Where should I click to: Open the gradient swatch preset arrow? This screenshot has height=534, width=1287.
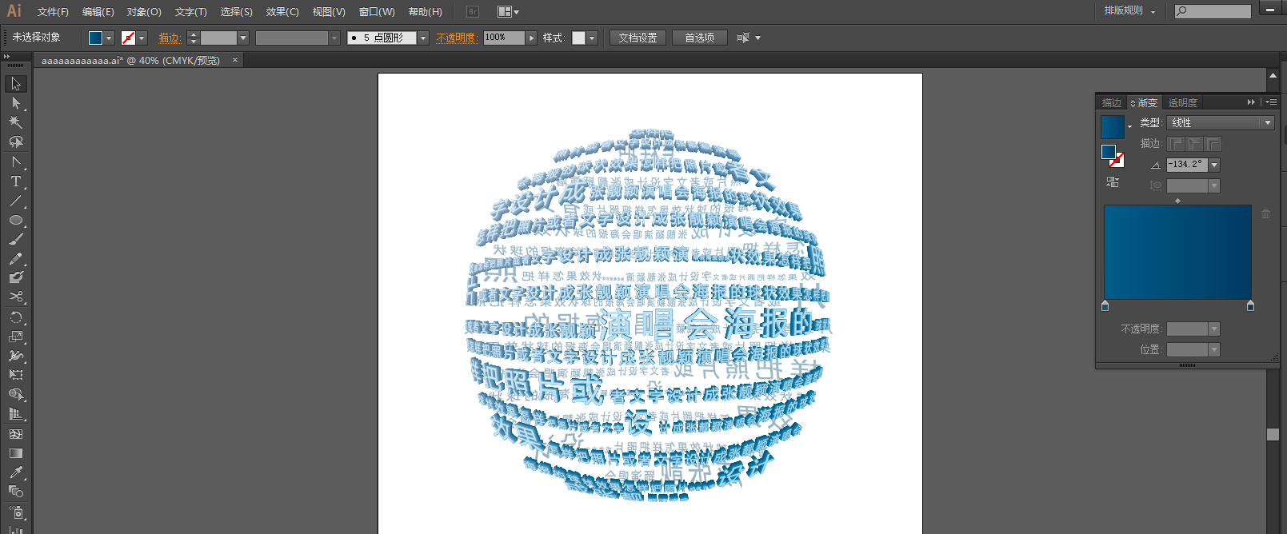click(1129, 126)
